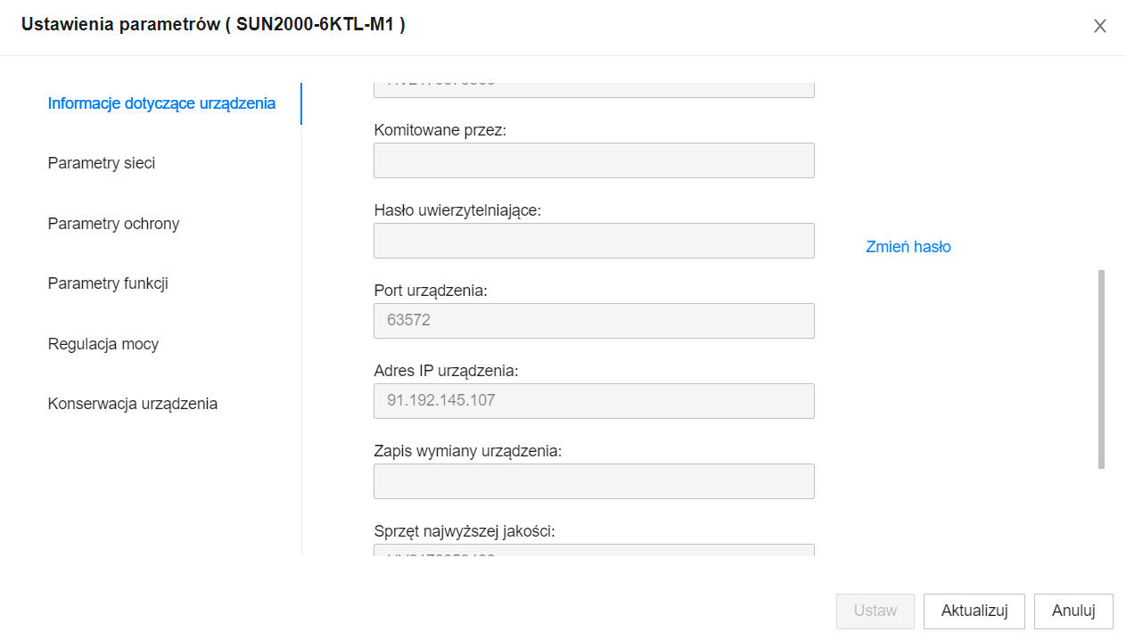Go to Regulacja mocy settings

[103, 344]
